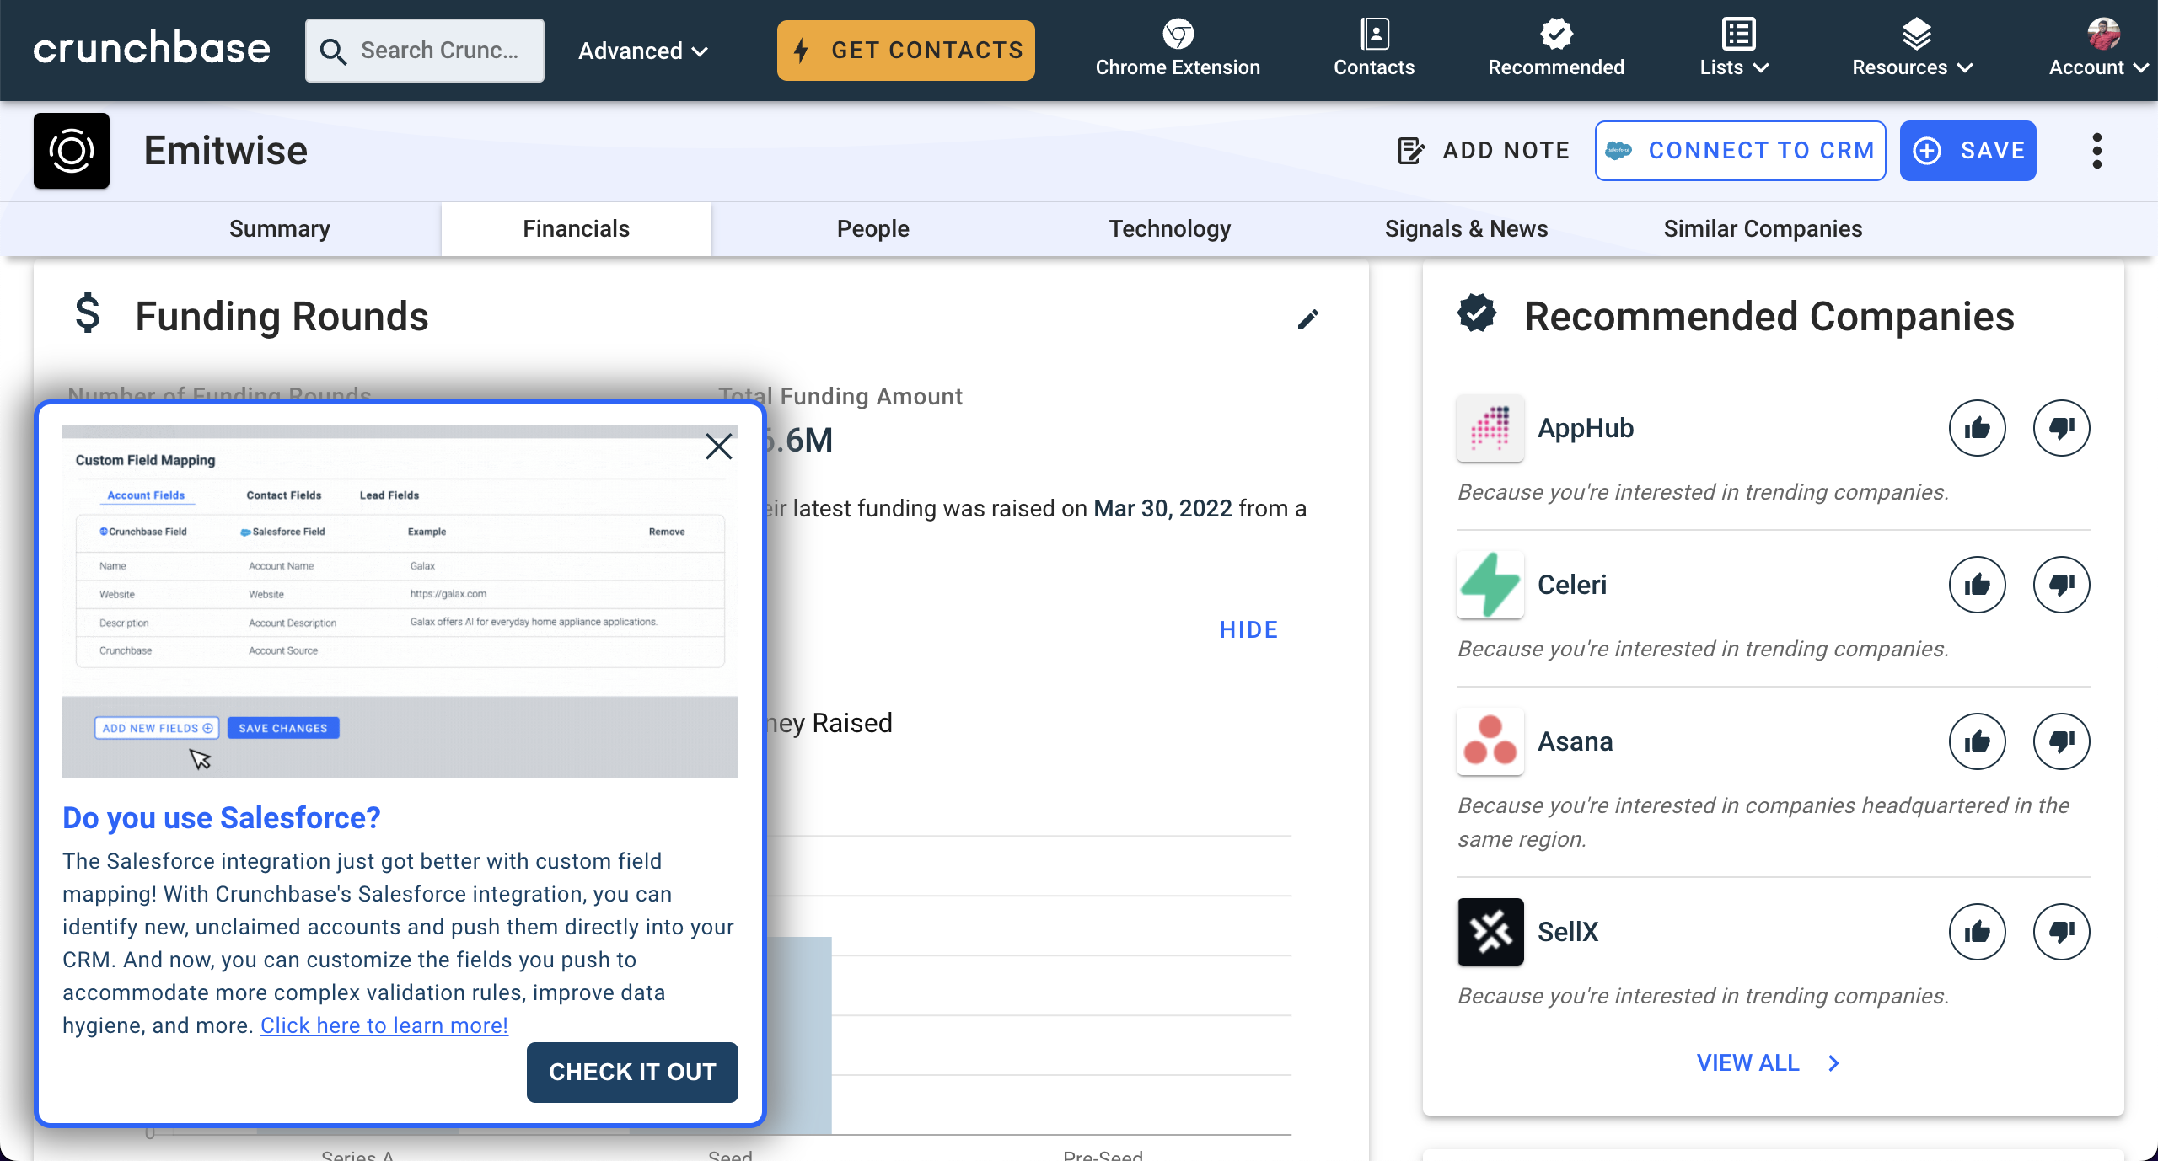
Task: Expand the Resources dropdown menu
Action: (1914, 49)
